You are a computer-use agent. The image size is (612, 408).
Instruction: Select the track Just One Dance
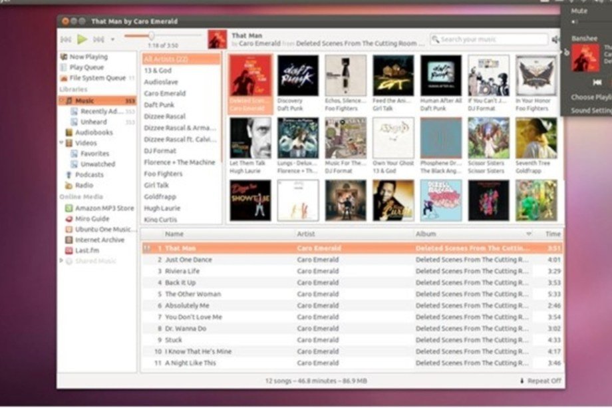pos(352,260)
